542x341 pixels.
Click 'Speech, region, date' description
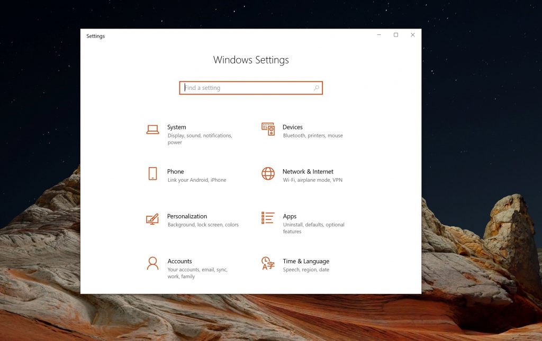coord(306,270)
